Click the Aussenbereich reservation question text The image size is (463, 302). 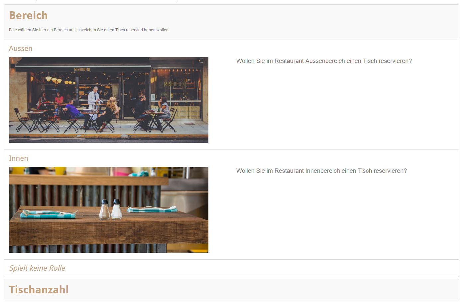click(x=324, y=61)
